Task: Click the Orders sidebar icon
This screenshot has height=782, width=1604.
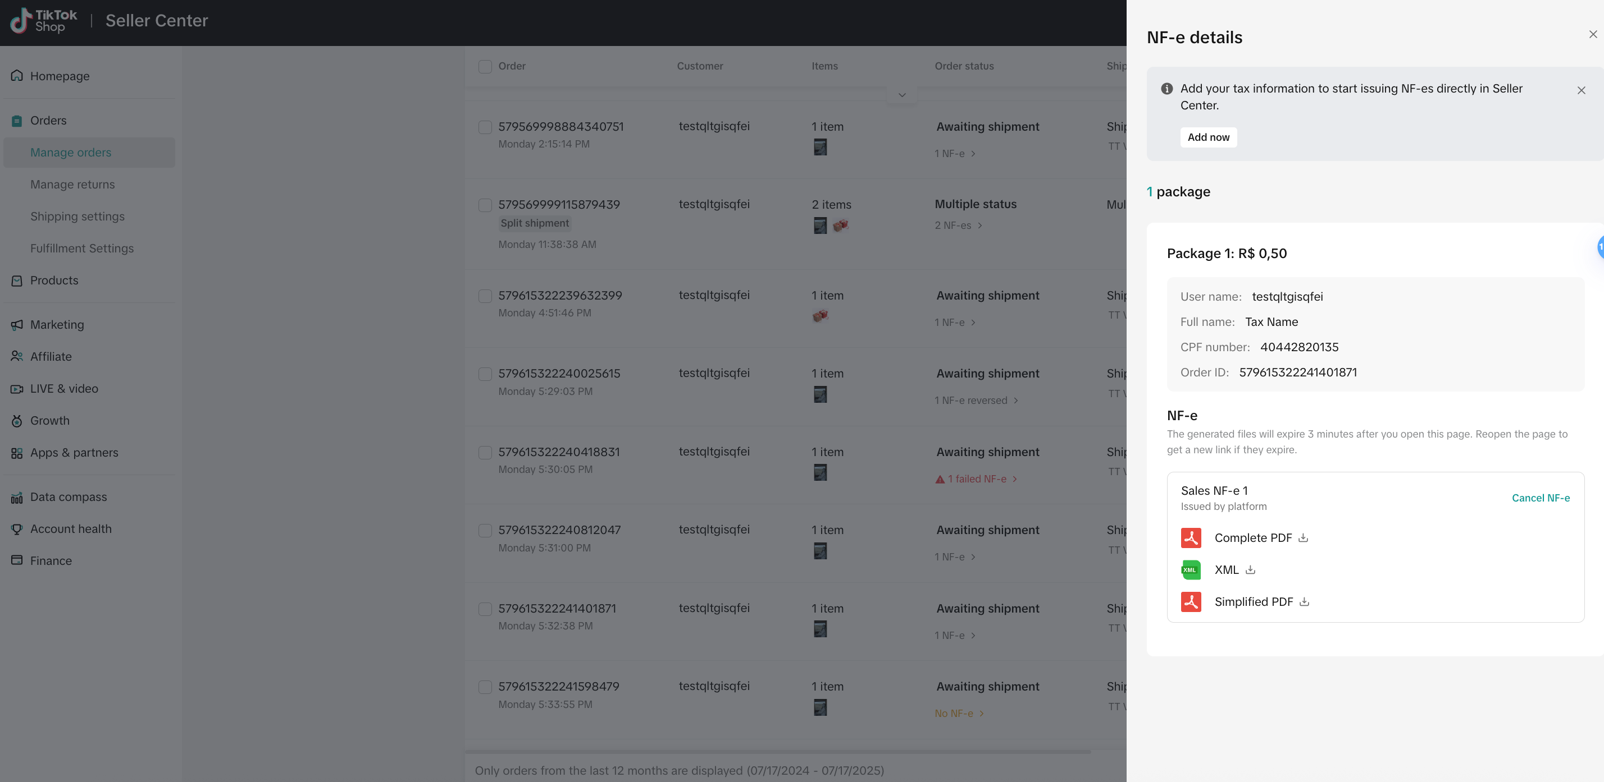Action: click(x=17, y=121)
